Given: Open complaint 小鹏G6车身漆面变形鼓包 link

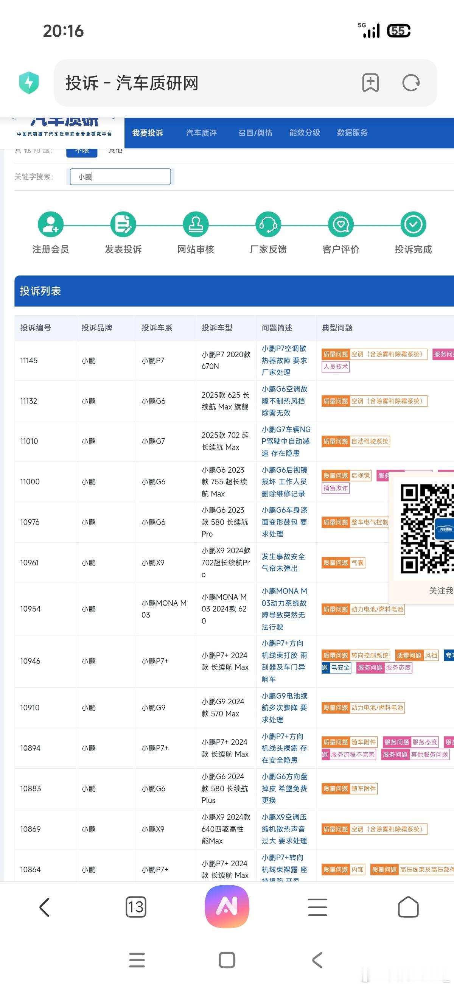Looking at the screenshot, I should pos(284,522).
